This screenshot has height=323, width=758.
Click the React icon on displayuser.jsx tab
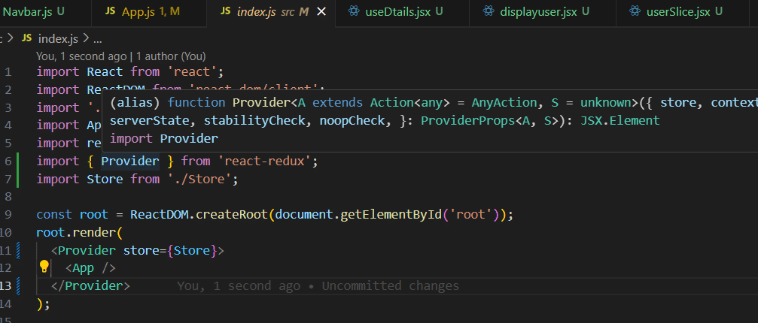pos(489,11)
